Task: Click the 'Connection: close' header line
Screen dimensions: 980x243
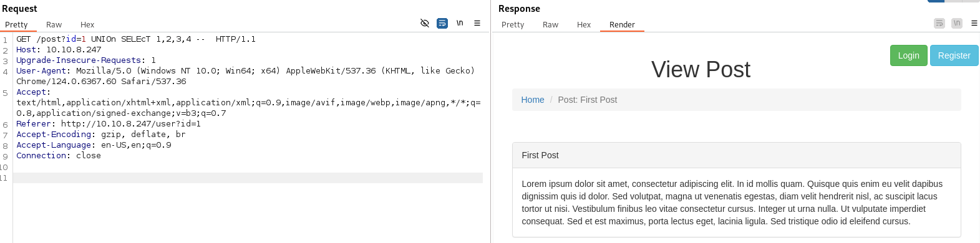Action: [x=59, y=155]
